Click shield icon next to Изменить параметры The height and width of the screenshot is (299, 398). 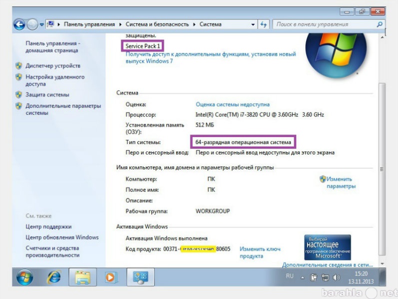coord(323,179)
